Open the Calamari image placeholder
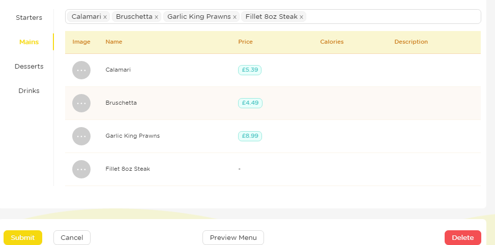Image resolution: width=495 pixels, height=245 pixels. coord(81,70)
